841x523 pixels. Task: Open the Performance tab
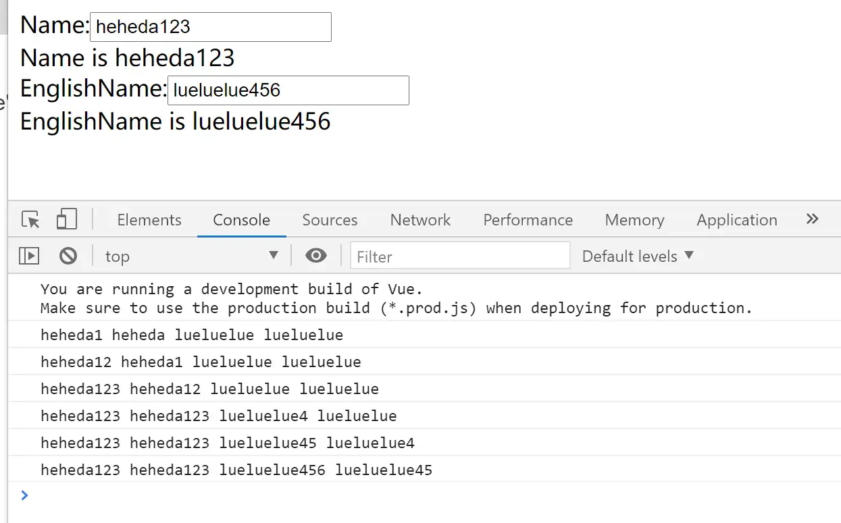click(x=528, y=220)
